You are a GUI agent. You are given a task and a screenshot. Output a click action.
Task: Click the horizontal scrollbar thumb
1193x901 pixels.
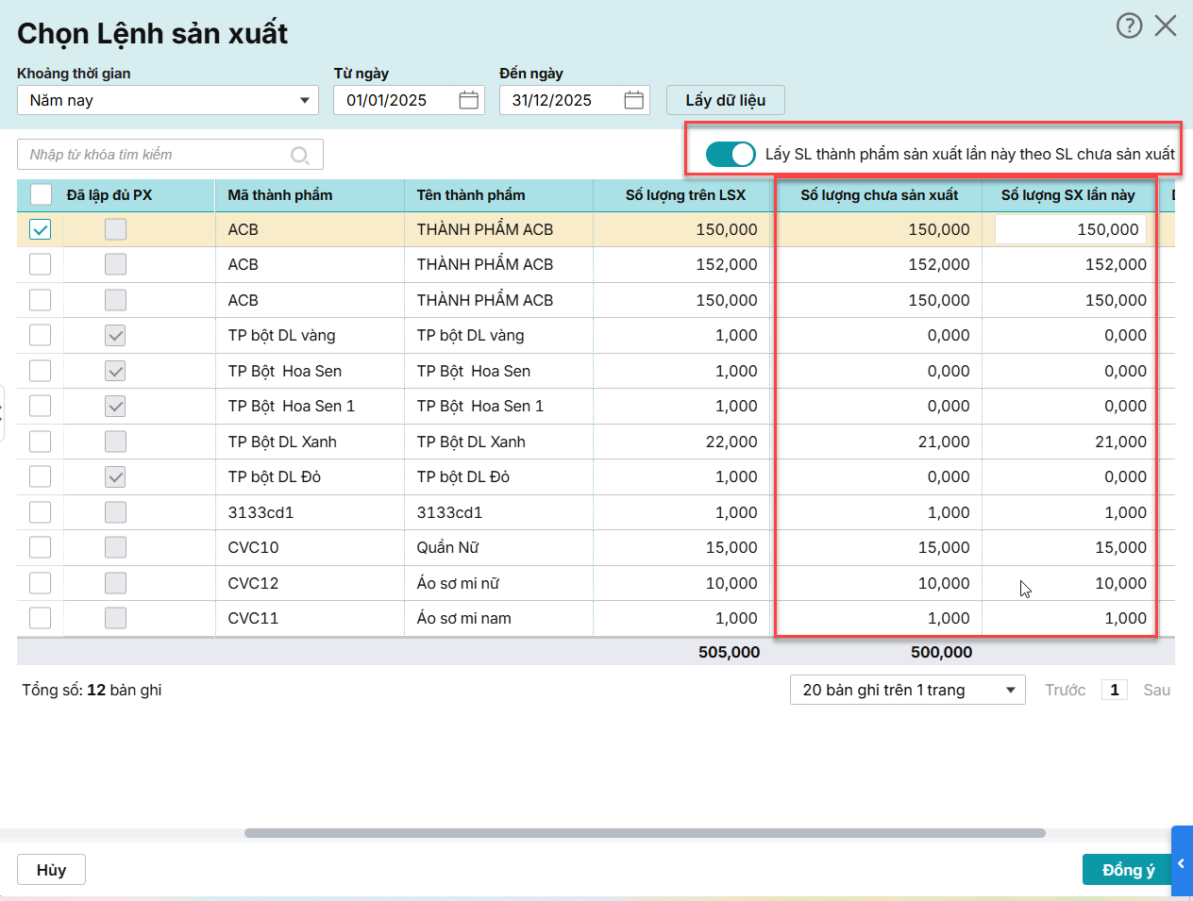click(x=645, y=833)
